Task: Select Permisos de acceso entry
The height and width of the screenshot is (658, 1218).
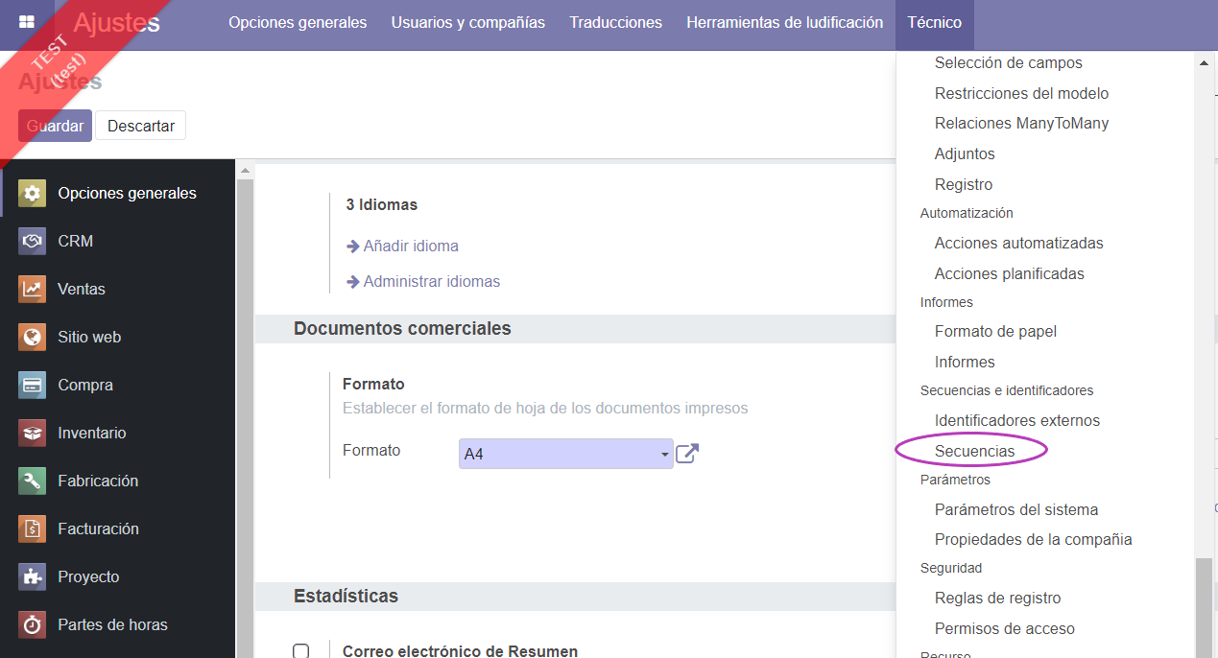Action: point(1004,629)
